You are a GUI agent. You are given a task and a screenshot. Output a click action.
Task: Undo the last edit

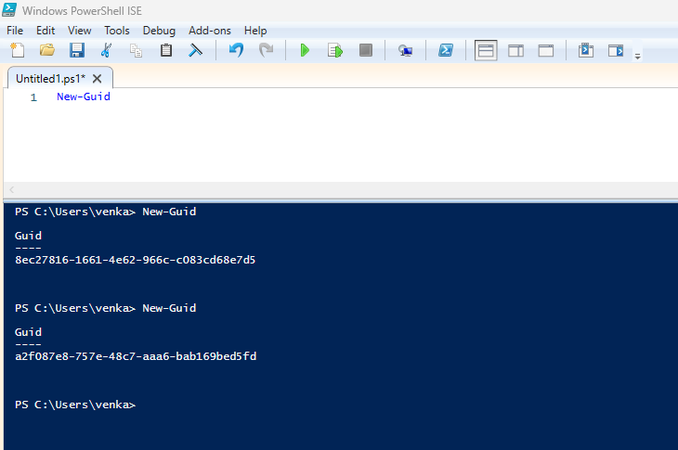click(x=236, y=50)
